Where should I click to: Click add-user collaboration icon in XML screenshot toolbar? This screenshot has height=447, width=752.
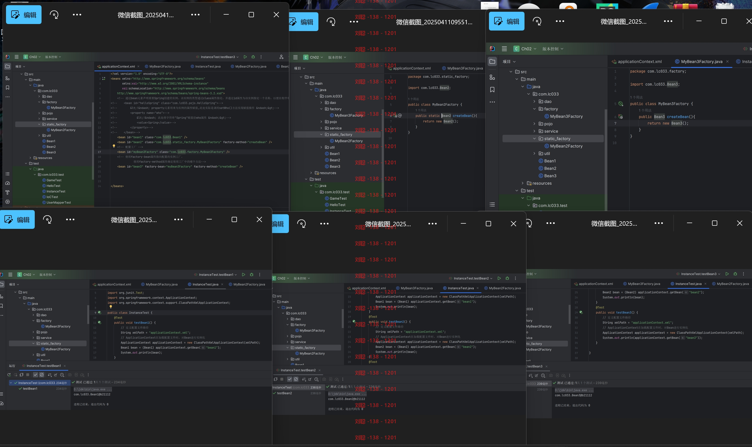[281, 57]
